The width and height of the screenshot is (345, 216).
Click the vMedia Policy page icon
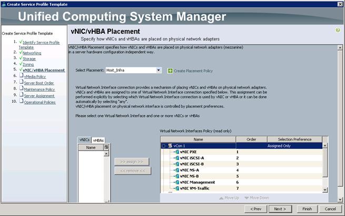22,75
